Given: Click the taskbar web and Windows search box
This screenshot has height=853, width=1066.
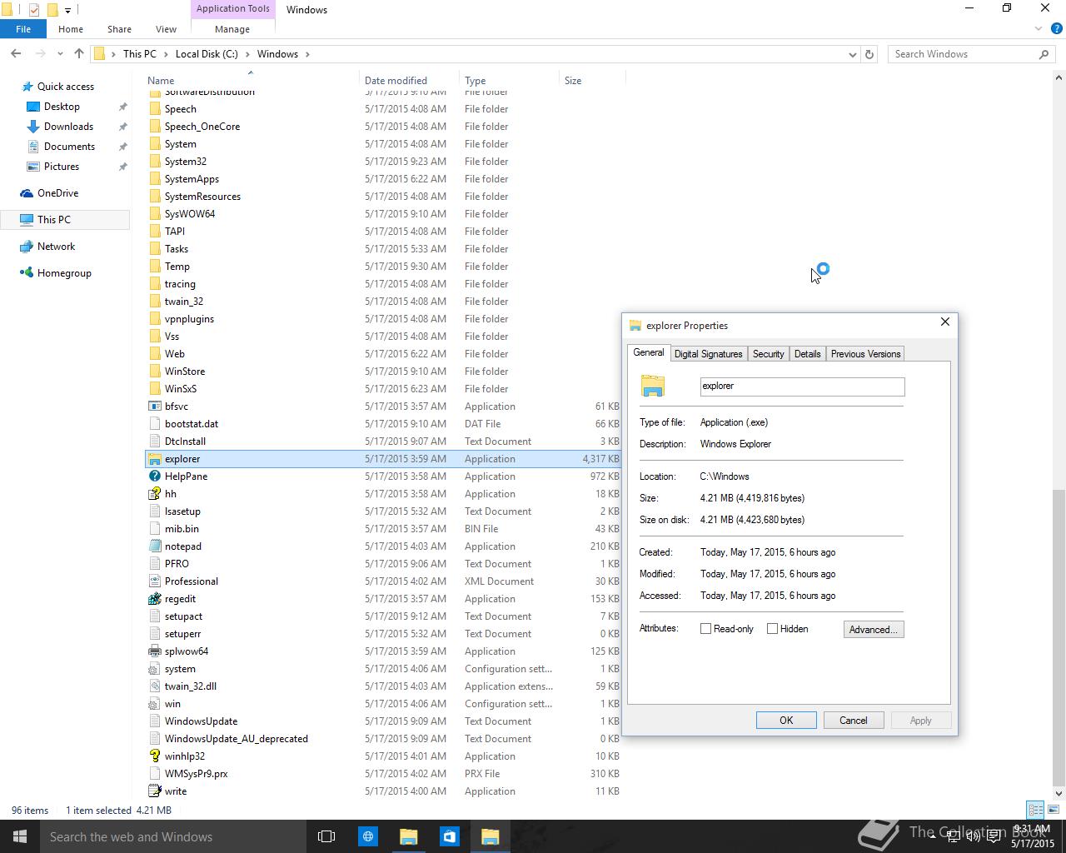Looking at the screenshot, I should [x=173, y=836].
